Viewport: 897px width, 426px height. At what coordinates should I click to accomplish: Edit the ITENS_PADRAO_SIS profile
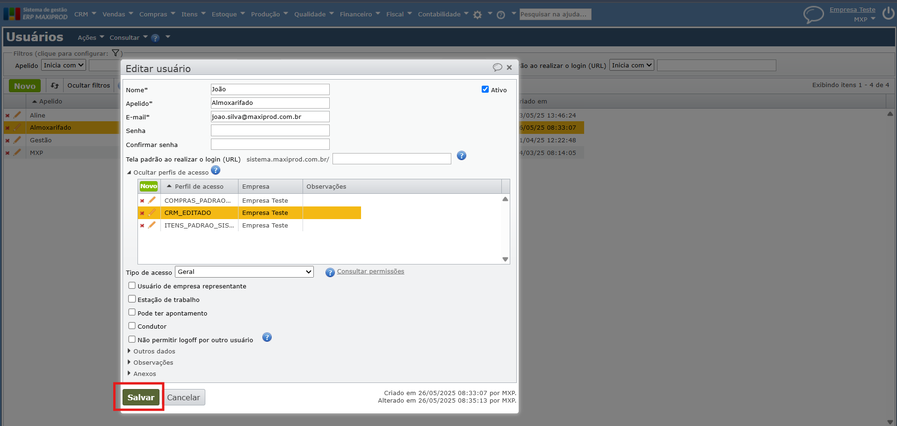click(x=152, y=225)
